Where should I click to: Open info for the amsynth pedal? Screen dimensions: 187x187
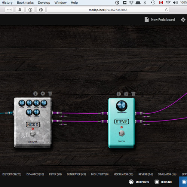click(x=36, y=93)
